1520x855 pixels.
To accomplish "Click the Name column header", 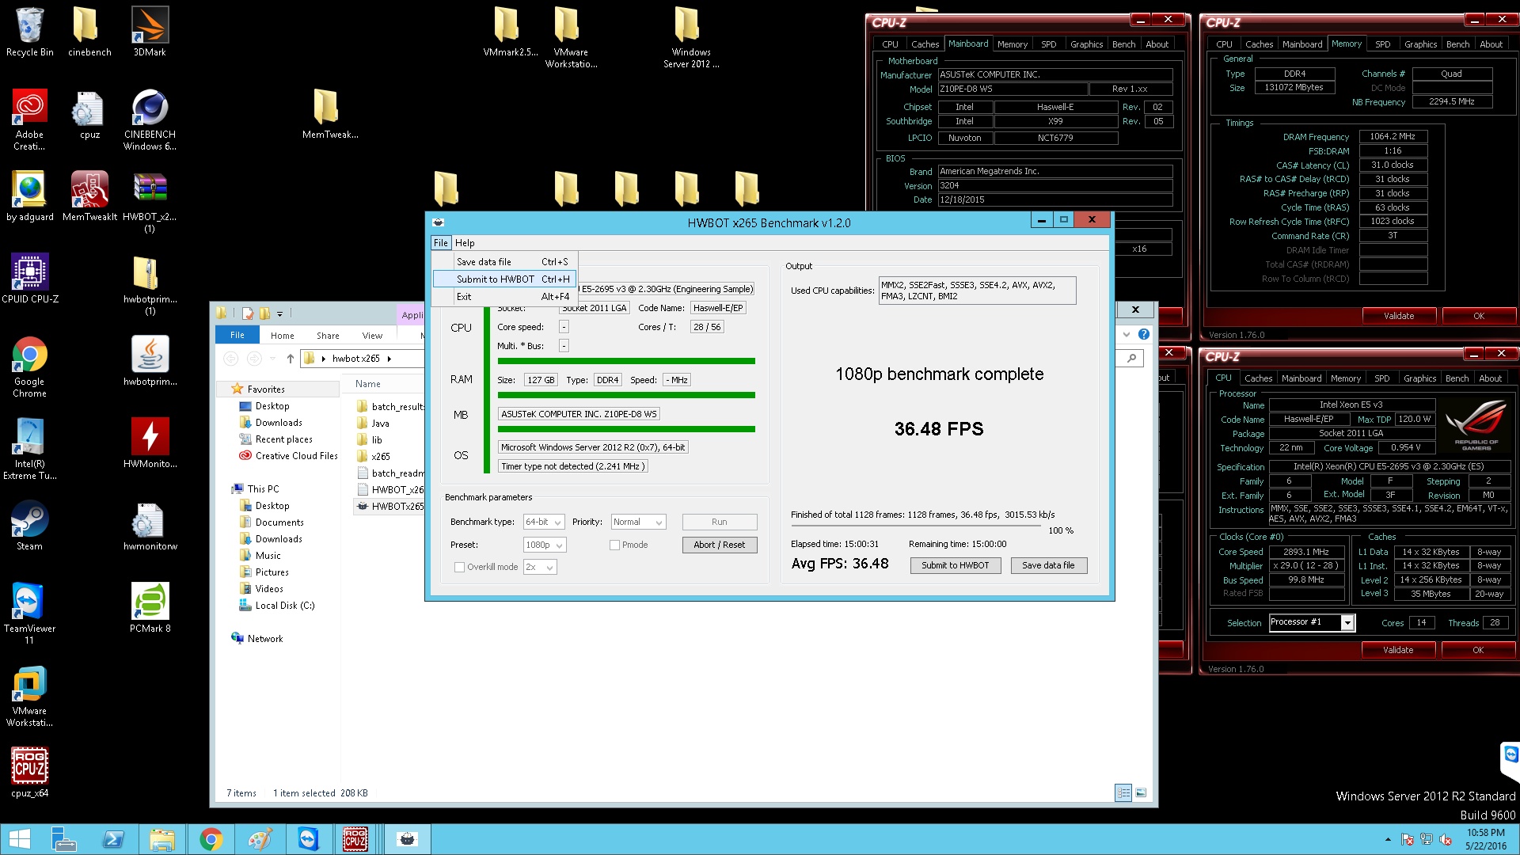I will (367, 384).
